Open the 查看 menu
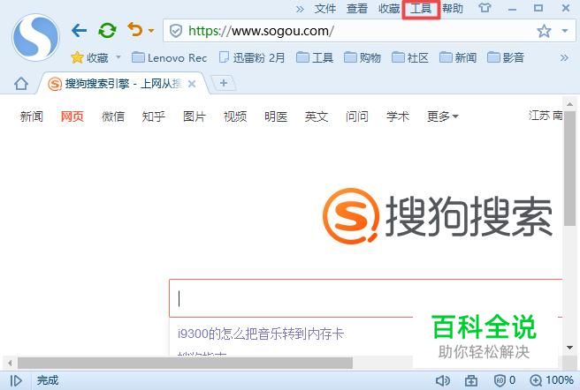 coord(357,9)
